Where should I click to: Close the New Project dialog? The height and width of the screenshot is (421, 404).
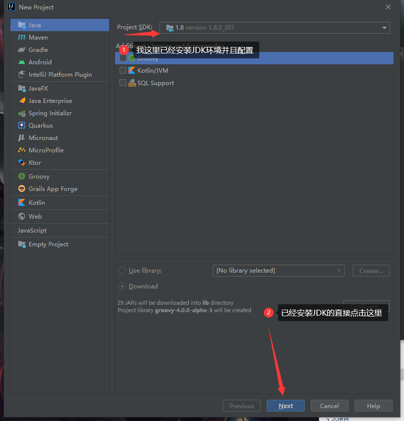click(x=388, y=7)
